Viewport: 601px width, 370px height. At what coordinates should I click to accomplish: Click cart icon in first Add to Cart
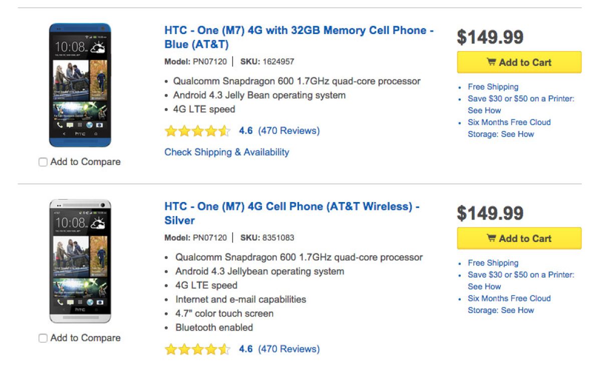[491, 62]
